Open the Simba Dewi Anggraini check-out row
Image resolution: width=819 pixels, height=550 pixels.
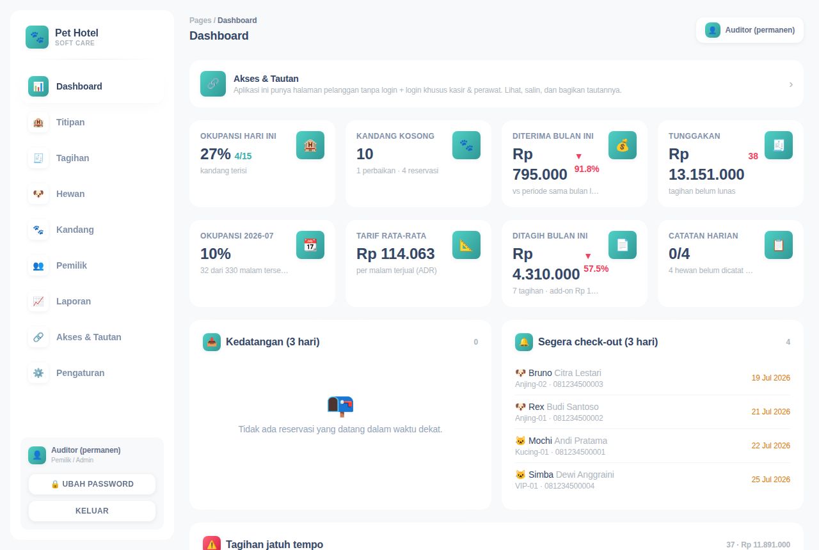pyautogui.click(x=653, y=480)
